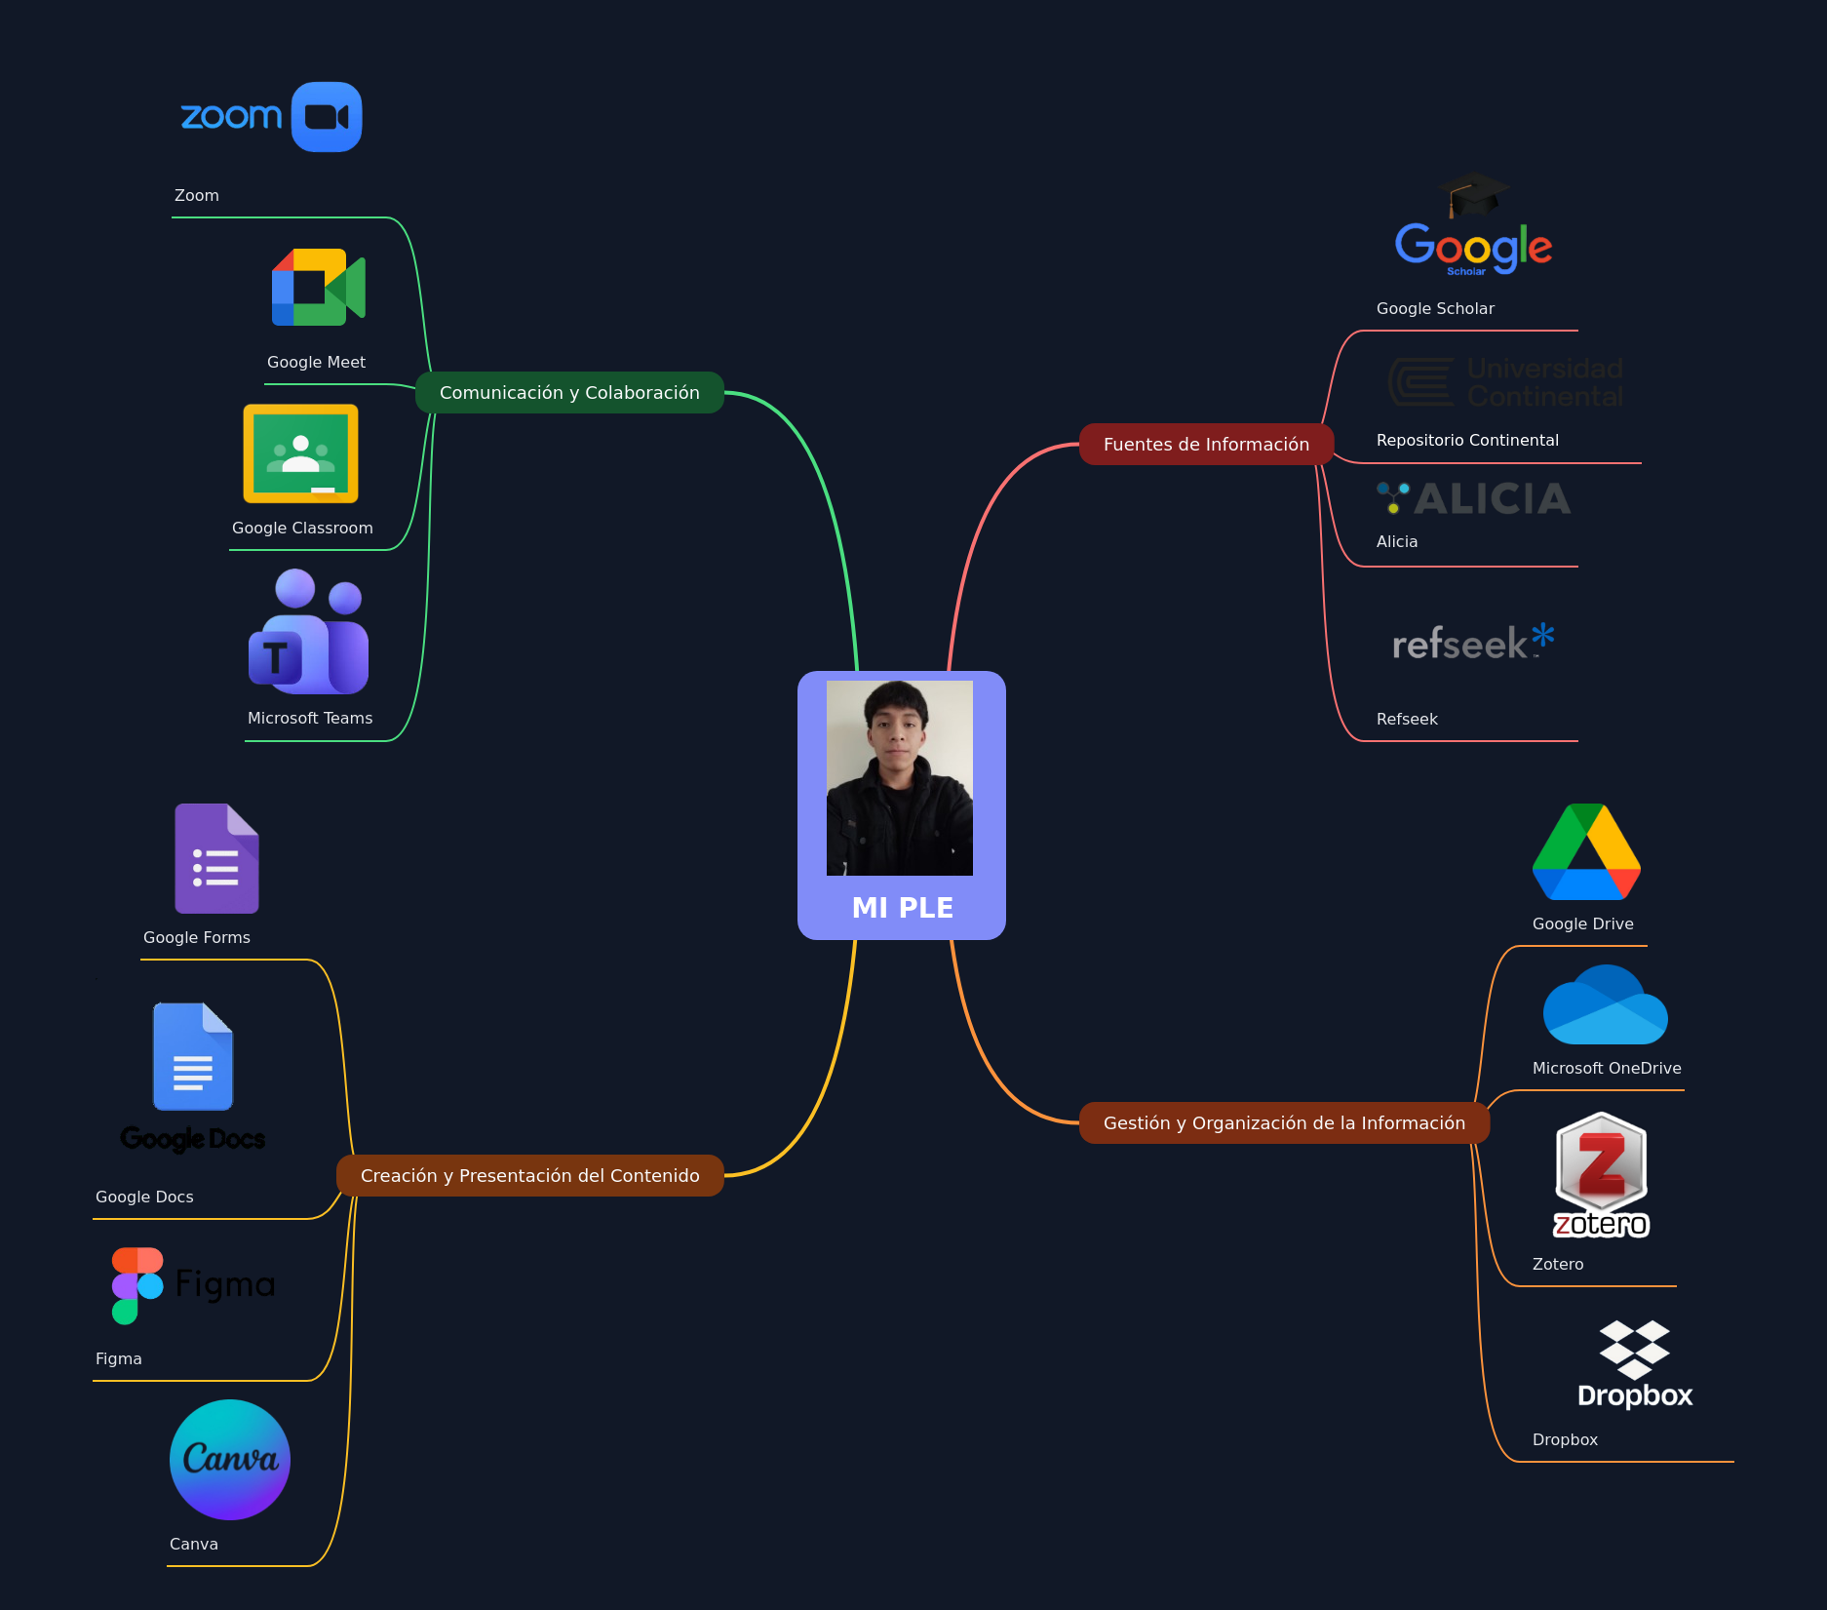Viewport: 1827px width, 1610px height.
Task: Click the Google Drive text label
Action: click(x=1583, y=923)
